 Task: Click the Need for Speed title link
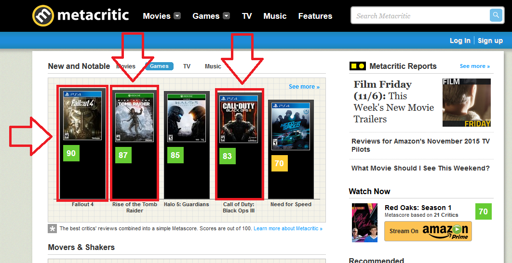291,204
